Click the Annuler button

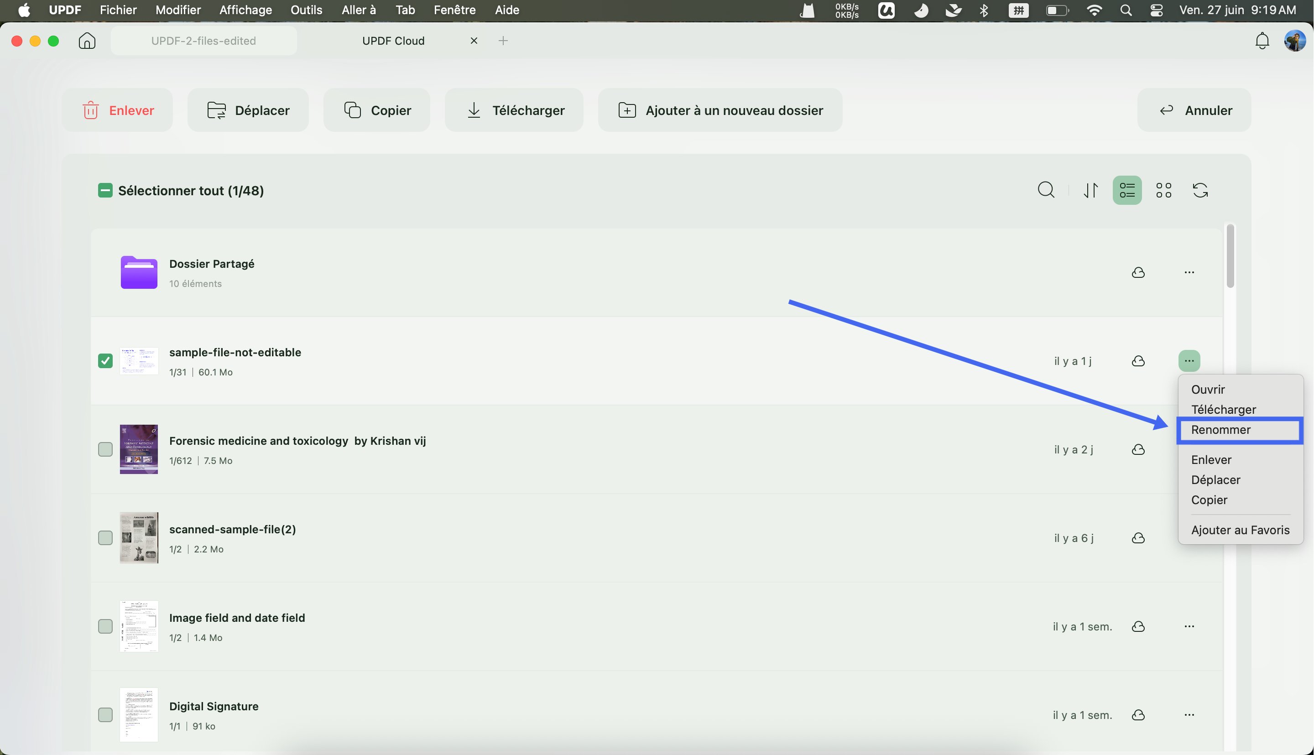1194,110
